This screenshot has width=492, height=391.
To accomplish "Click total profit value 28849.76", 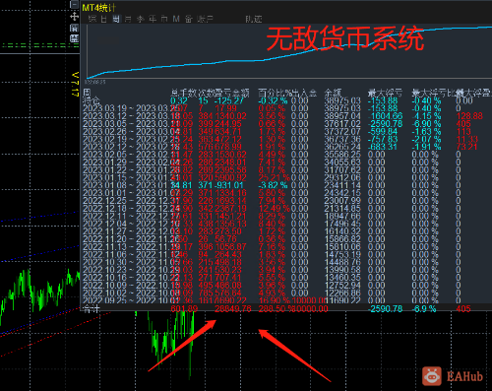I will (233, 308).
